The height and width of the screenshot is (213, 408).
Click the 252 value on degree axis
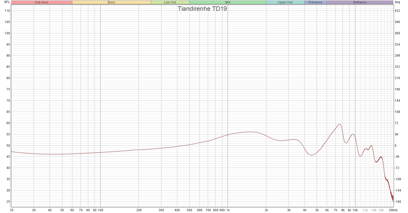tap(397, 67)
